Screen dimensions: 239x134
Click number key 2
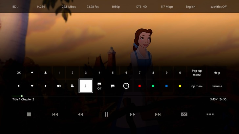point(73,73)
